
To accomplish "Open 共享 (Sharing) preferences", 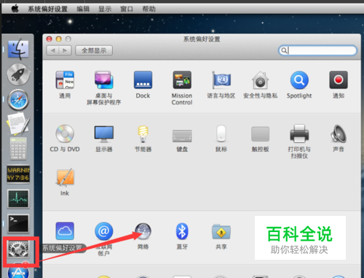I will (x=221, y=231).
